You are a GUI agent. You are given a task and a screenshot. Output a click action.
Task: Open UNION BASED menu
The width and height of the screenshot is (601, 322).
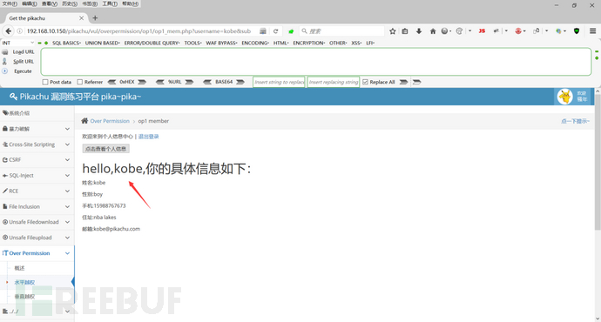click(x=102, y=43)
